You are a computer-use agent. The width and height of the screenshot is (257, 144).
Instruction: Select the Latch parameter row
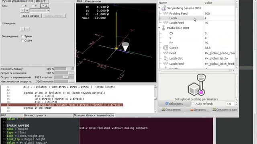[196, 18]
